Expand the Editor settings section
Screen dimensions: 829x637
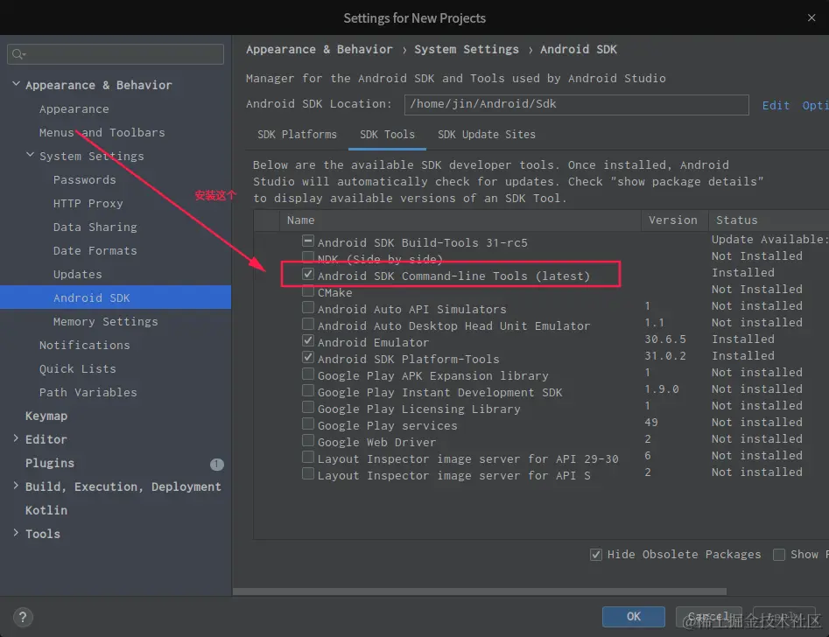pos(16,439)
